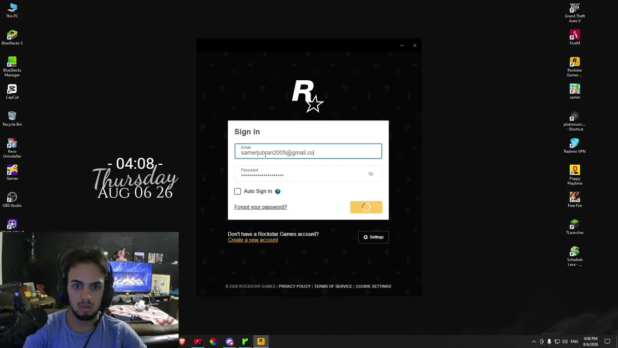The width and height of the screenshot is (618, 348).
Task: Select the OBS Studio desktop icon
Action: (x=12, y=200)
